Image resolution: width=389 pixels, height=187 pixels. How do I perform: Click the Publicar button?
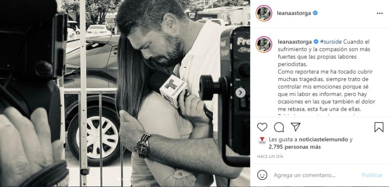(372, 175)
